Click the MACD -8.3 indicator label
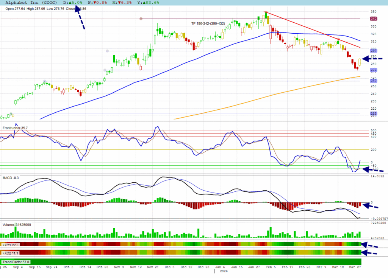Image resolution: width=388 pixels, height=278 pixels. (x=11, y=177)
